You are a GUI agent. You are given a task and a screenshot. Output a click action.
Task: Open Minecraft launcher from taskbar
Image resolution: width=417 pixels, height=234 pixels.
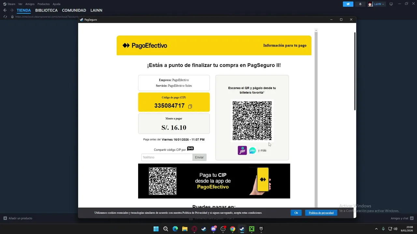252,229
